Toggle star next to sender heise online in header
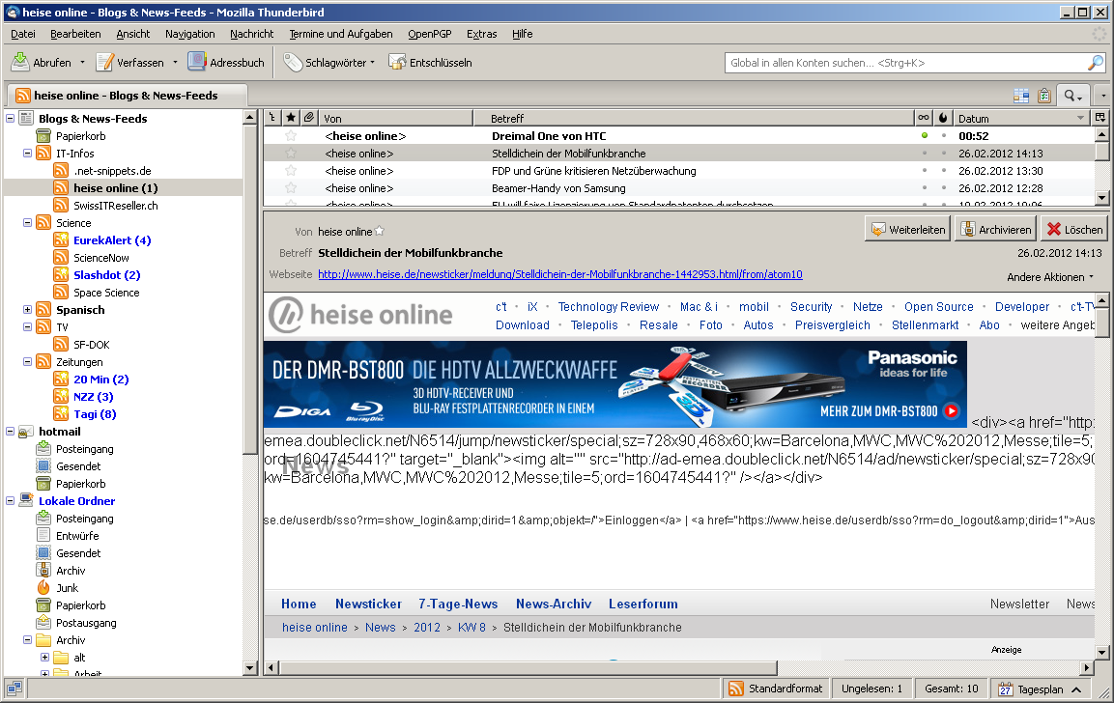Screen dimensions: 1114x703 click(x=380, y=231)
